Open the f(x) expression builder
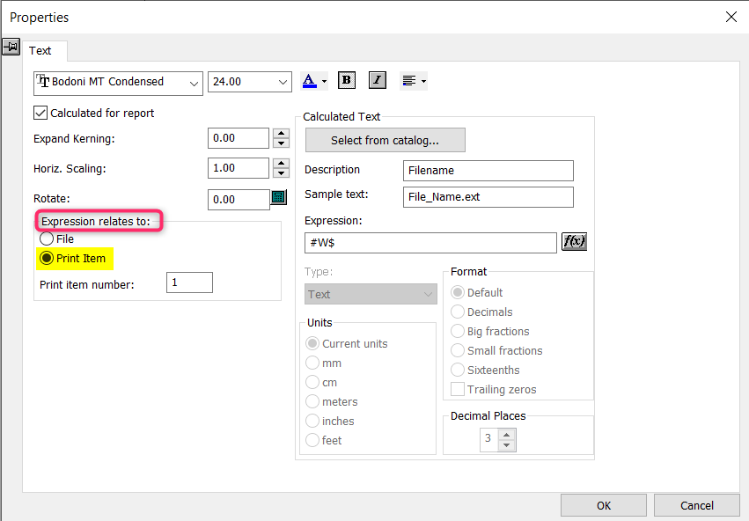The image size is (749, 521). (573, 240)
